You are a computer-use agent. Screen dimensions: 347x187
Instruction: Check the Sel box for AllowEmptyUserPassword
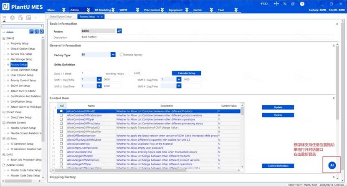(x=61, y=148)
